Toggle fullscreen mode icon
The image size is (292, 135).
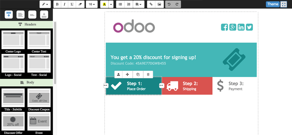click(x=284, y=4)
